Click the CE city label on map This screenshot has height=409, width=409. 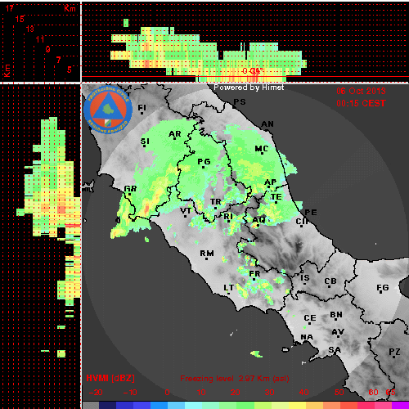tap(310, 318)
